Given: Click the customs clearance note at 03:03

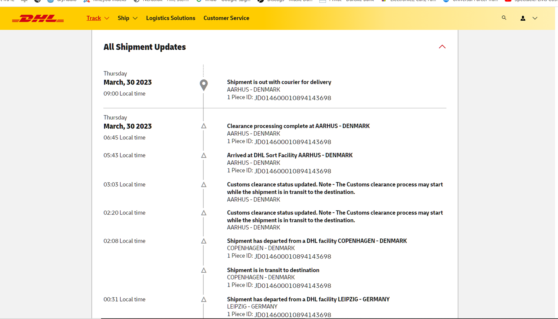Looking at the screenshot, I should [335, 188].
